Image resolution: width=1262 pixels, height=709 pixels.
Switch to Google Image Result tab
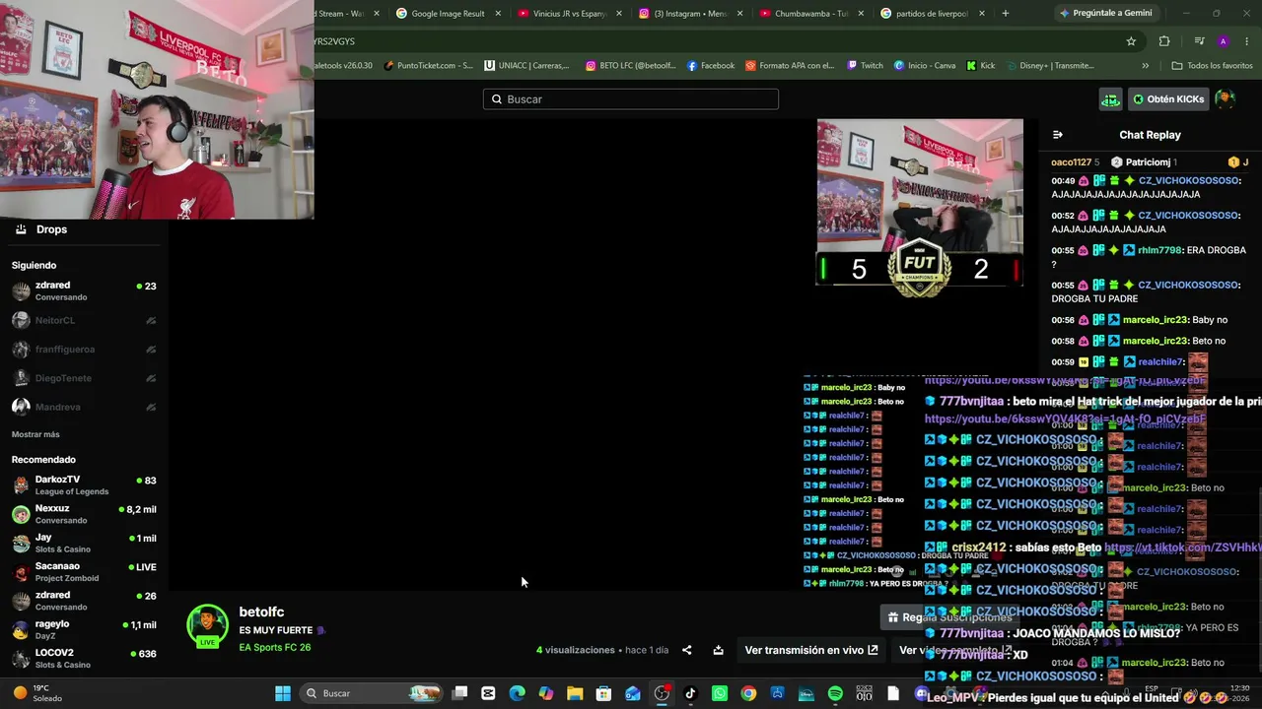pyautogui.click(x=449, y=14)
